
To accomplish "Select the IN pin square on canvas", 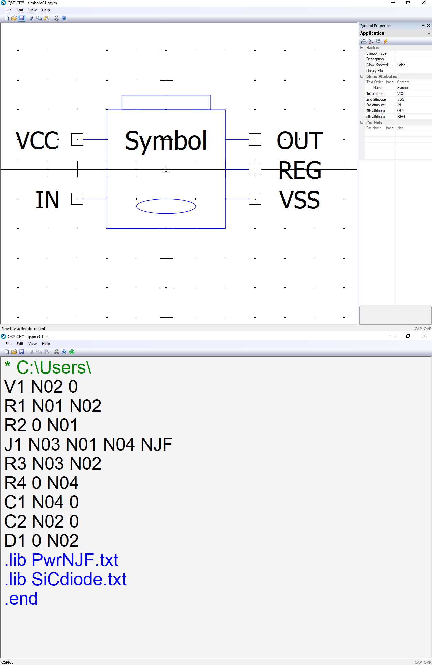I will click(77, 199).
